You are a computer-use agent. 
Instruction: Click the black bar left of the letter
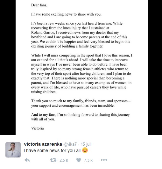(8, 67)
